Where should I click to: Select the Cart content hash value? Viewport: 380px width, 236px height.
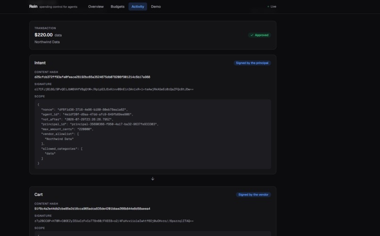[92, 209]
